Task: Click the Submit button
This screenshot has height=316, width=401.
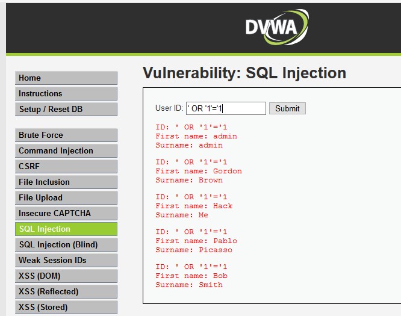Action: pyautogui.click(x=287, y=108)
